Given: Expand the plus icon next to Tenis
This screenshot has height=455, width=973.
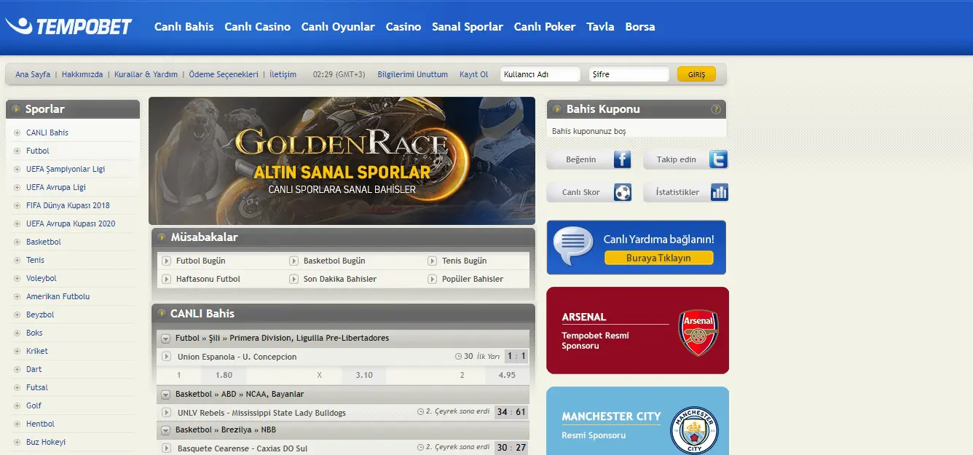Looking at the screenshot, I should point(17,260).
